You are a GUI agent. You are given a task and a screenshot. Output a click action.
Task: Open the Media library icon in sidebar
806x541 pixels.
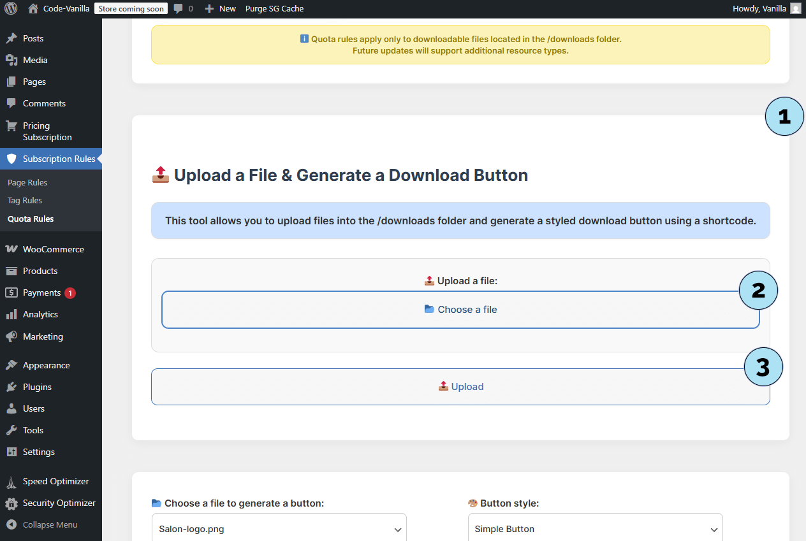pos(11,60)
